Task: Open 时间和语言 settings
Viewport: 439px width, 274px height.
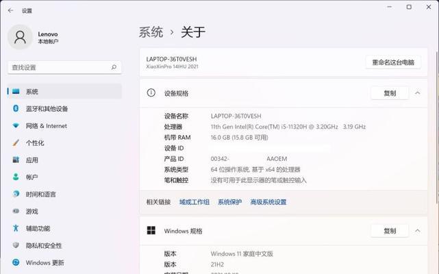Action: 64,194
